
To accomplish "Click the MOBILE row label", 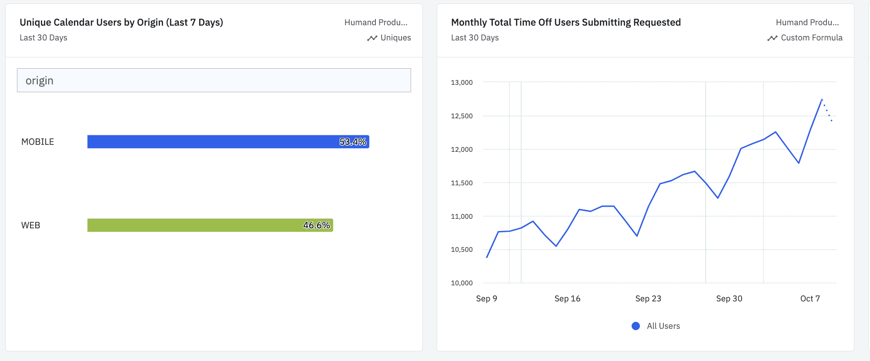I will [x=38, y=142].
